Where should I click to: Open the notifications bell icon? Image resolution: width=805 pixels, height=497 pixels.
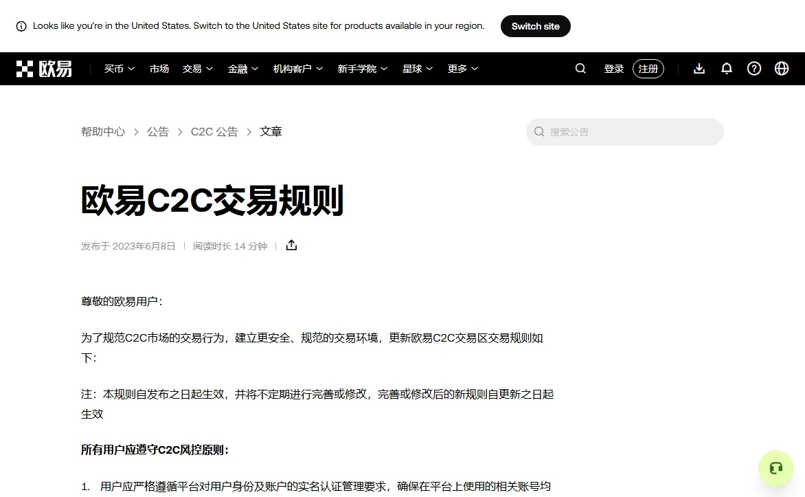727,68
